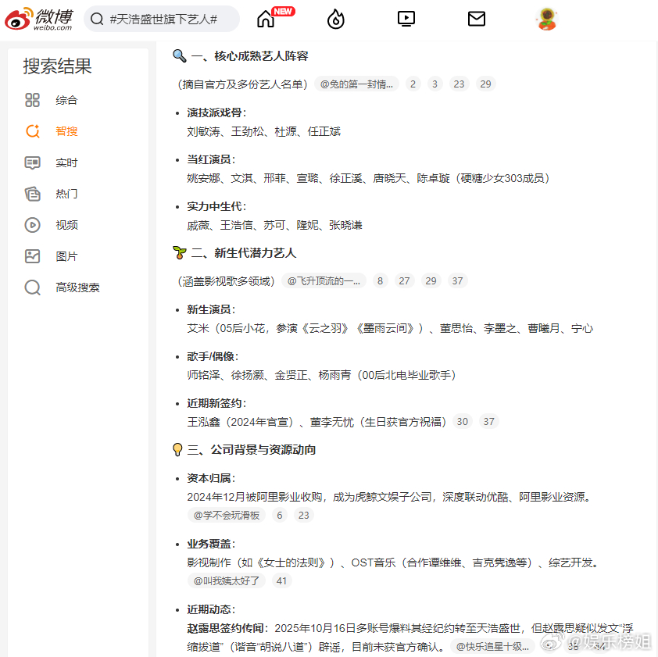Image resolution: width=658 pixels, height=657 pixels.
Task: Click the 演技派戏骨 bullet label
Action: pyautogui.click(x=216, y=112)
